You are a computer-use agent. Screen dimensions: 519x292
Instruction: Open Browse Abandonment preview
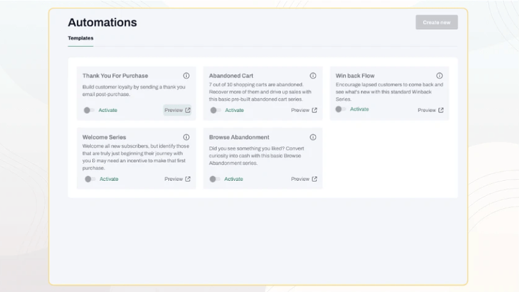click(x=304, y=179)
